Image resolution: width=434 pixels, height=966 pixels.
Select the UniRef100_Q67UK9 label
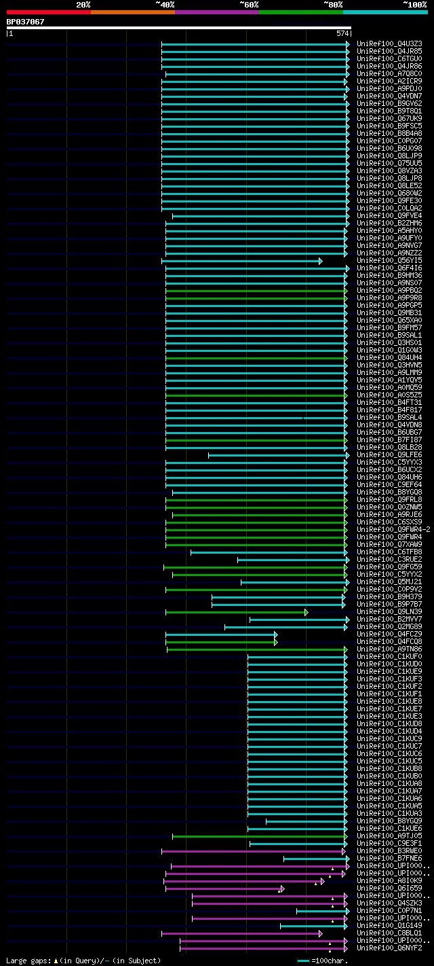(x=389, y=118)
